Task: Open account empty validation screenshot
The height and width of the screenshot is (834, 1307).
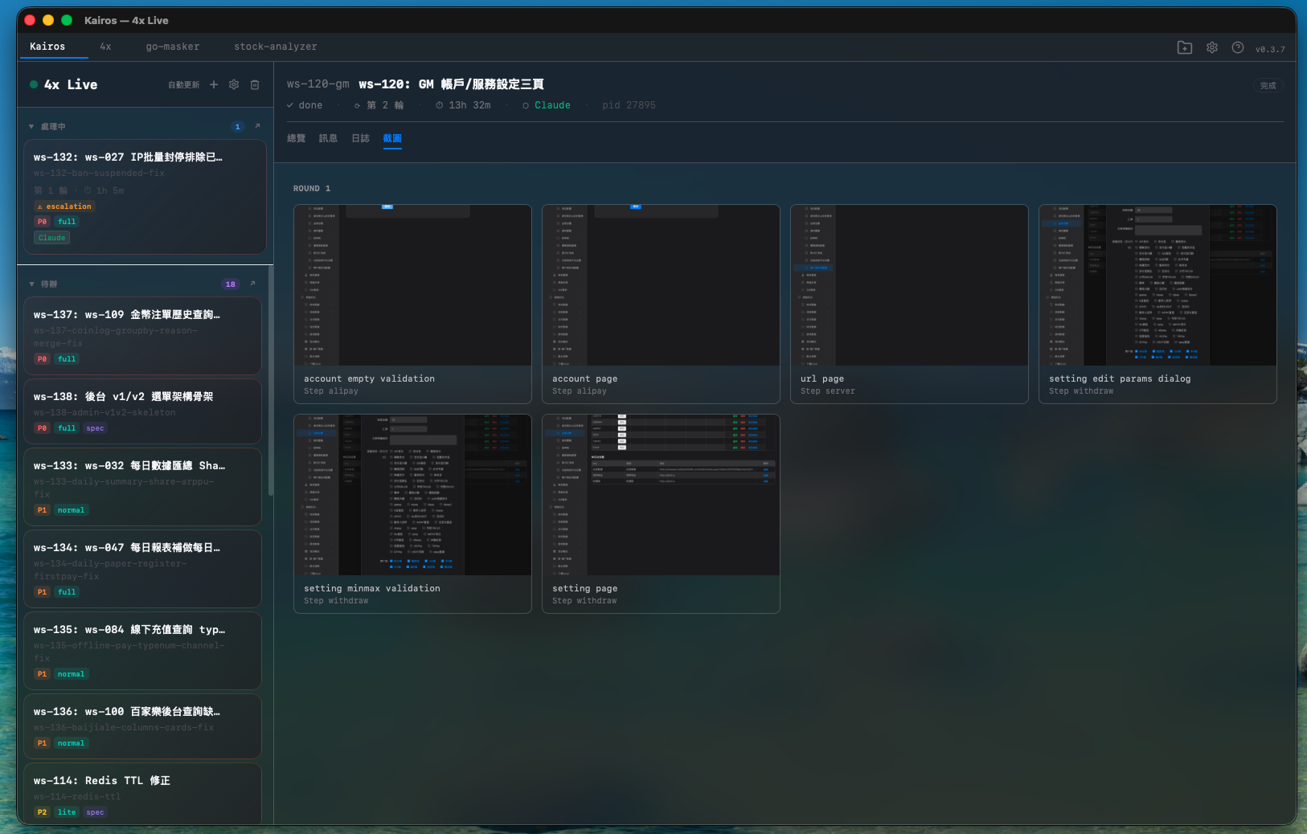Action: click(x=412, y=304)
